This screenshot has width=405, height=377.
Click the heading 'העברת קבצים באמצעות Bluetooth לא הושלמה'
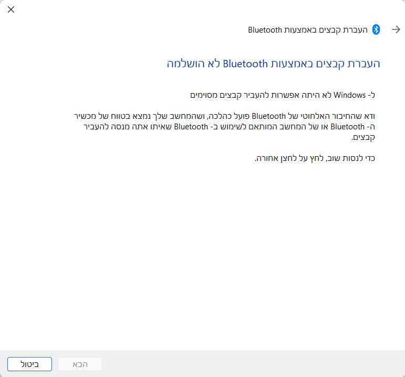tap(274, 64)
